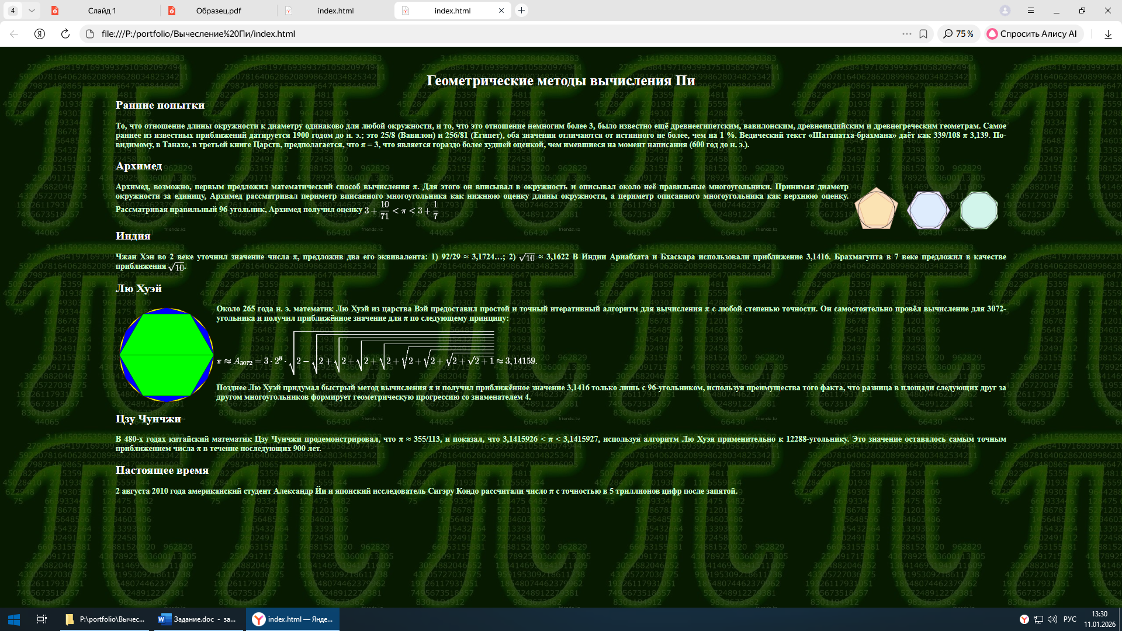The width and height of the screenshot is (1122, 631).
Task: Click the three-dot page options icon
Action: pyautogui.click(x=906, y=34)
